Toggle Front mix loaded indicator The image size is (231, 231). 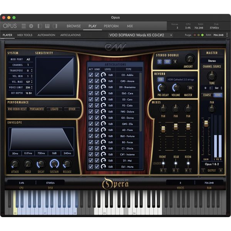point(163,163)
